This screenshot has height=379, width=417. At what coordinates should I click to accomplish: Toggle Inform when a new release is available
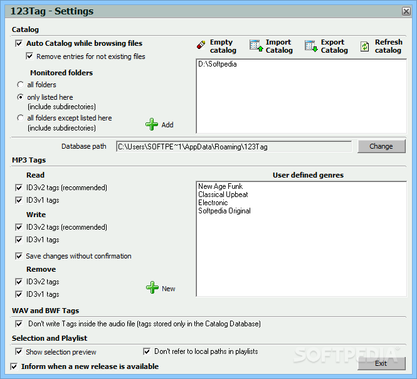coord(14,366)
